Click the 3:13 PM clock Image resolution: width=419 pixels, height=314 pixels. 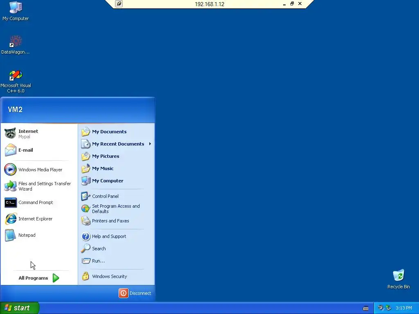pos(404,308)
